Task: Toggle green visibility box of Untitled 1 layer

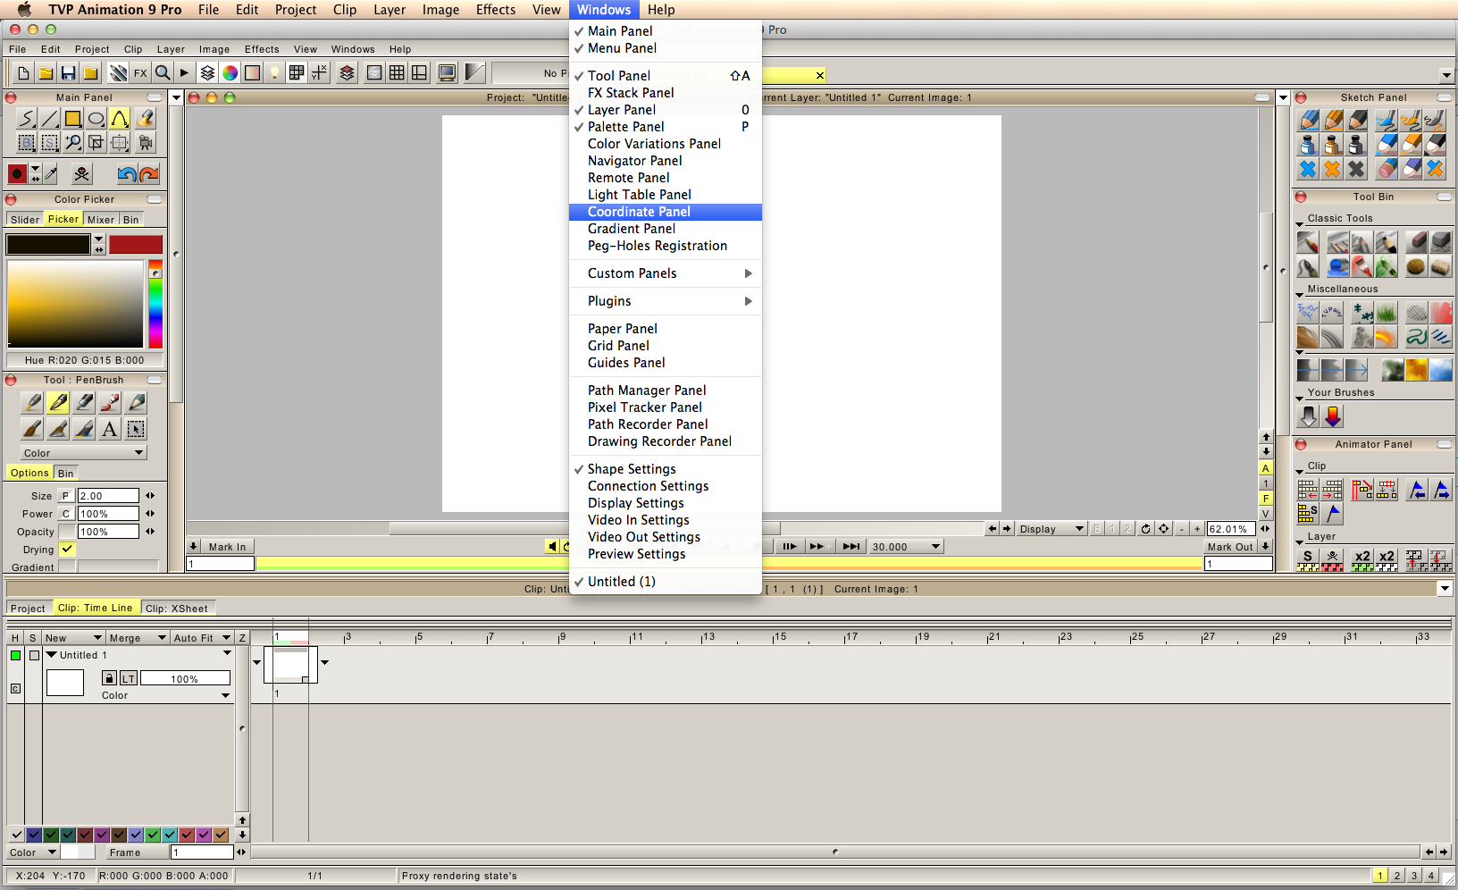Action: coord(15,655)
